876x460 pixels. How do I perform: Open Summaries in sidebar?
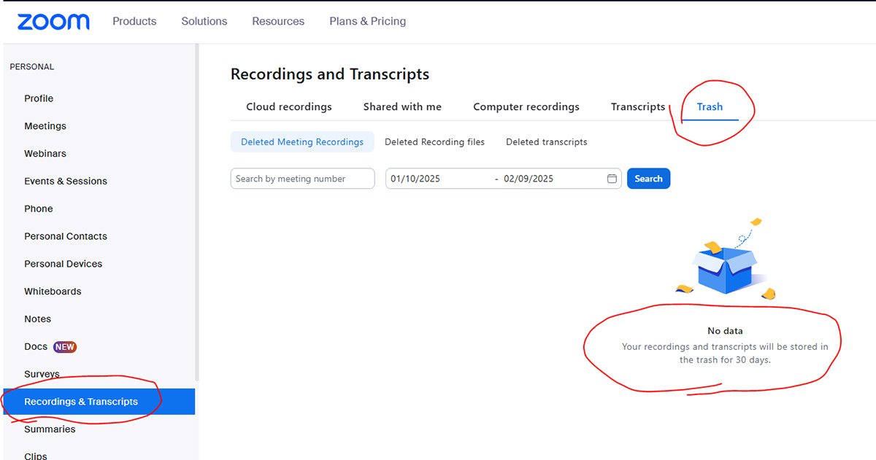(50, 429)
